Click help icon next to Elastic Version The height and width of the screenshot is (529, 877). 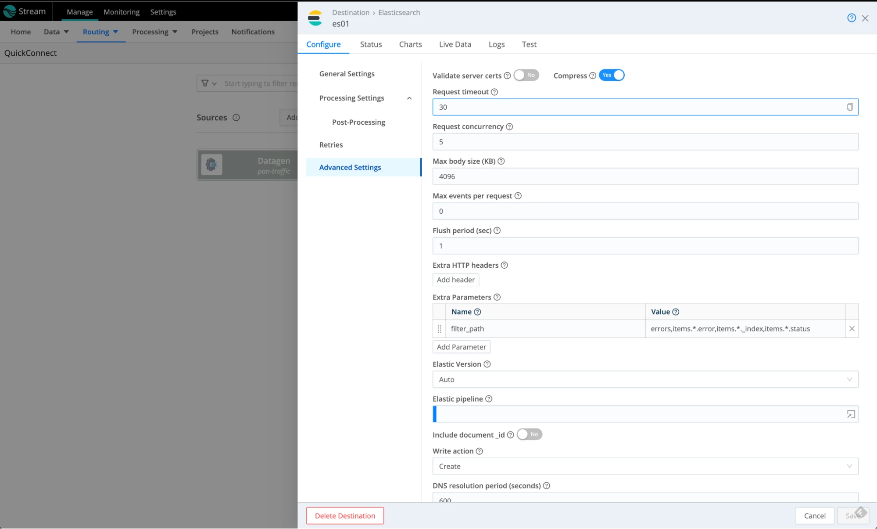[487, 364]
